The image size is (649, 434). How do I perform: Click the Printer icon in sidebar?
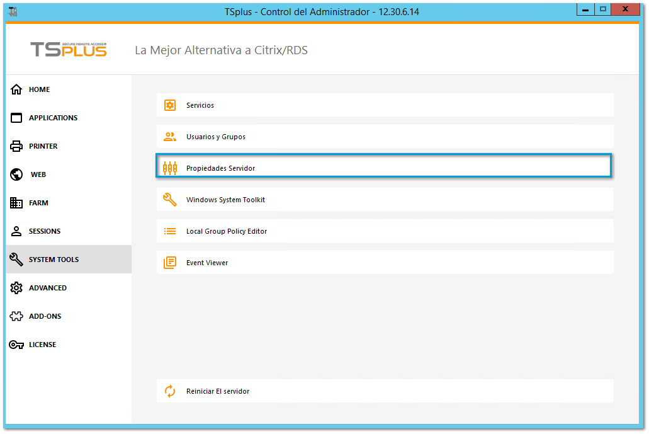click(x=16, y=146)
